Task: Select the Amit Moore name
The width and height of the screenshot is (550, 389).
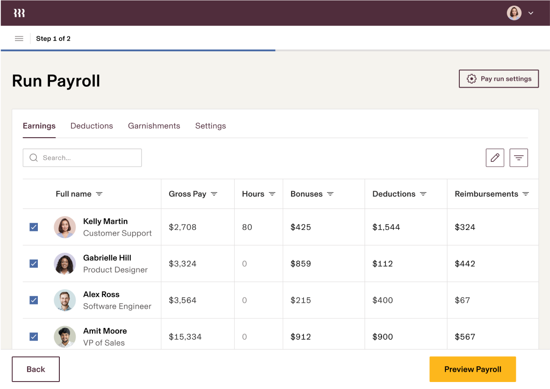Action: 105,331
